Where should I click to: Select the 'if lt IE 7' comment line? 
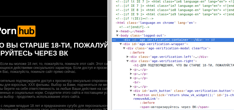coord(175,2)
